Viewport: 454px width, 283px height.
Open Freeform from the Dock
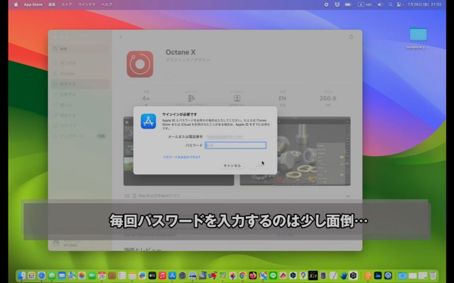142,275
